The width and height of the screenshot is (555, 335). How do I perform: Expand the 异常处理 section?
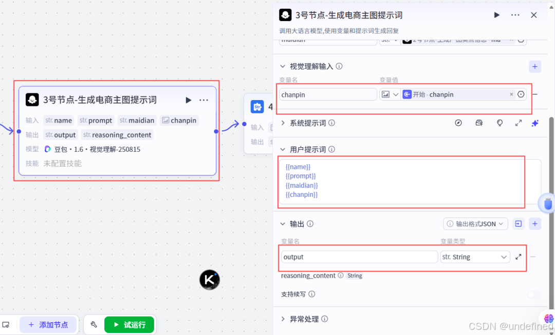283,319
